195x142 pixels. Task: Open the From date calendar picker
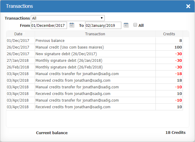(x=72, y=25)
